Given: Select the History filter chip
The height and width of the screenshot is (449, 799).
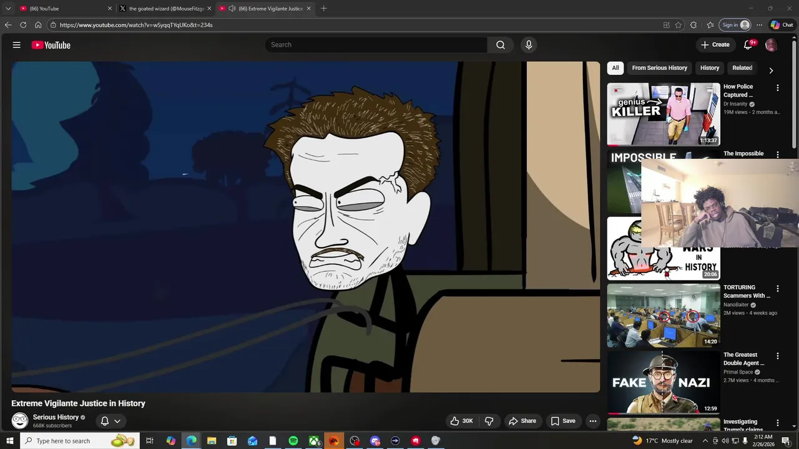Looking at the screenshot, I should pyautogui.click(x=710, y=68).
